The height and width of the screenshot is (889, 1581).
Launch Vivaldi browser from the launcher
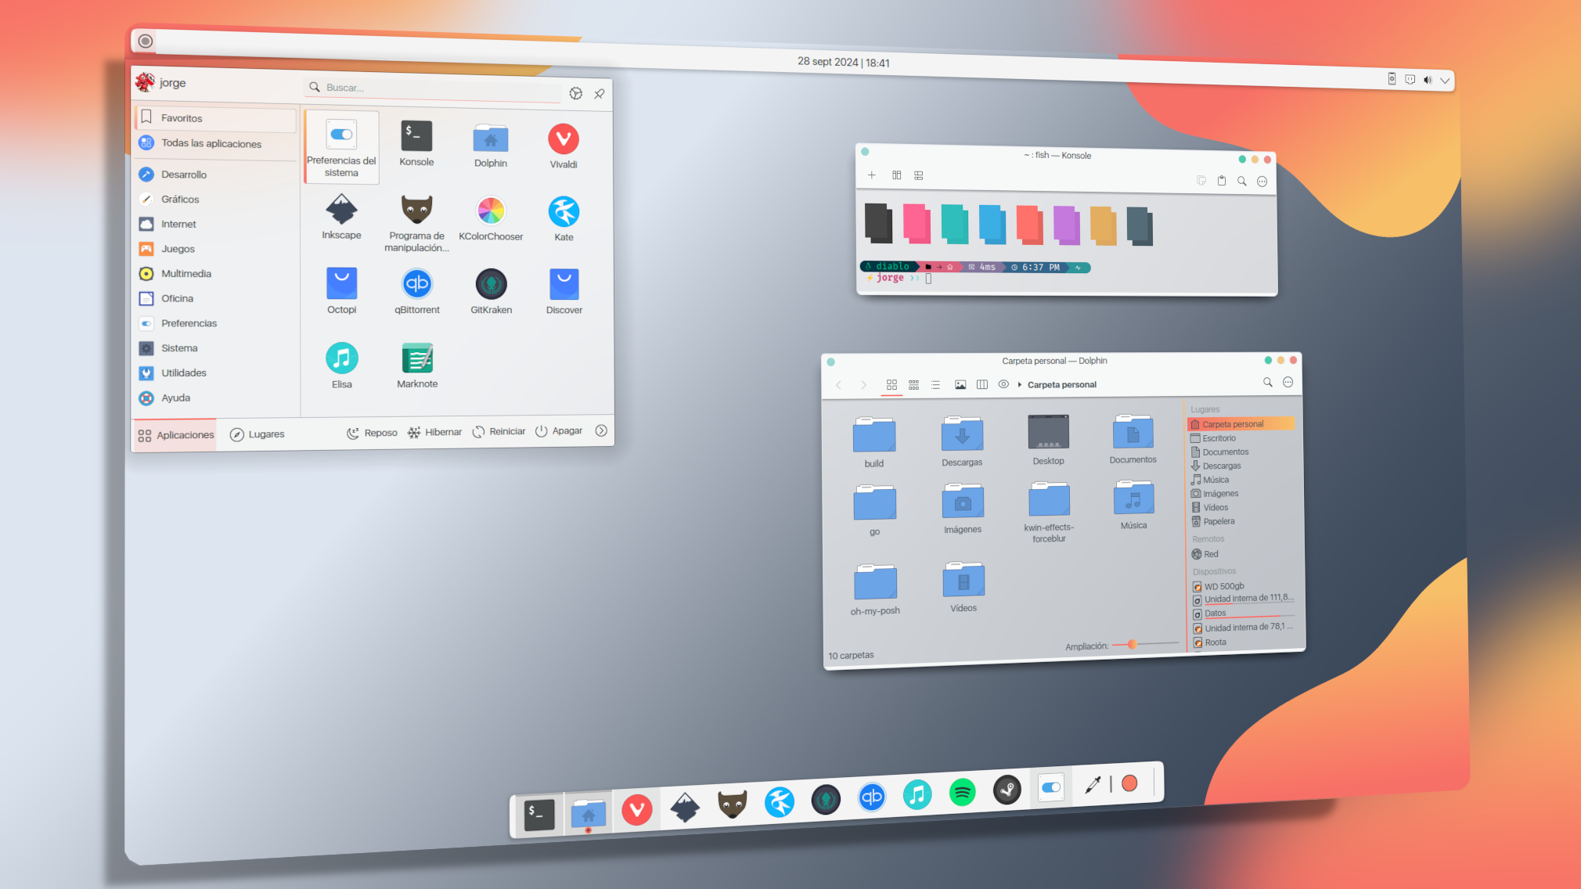(564, 146)
